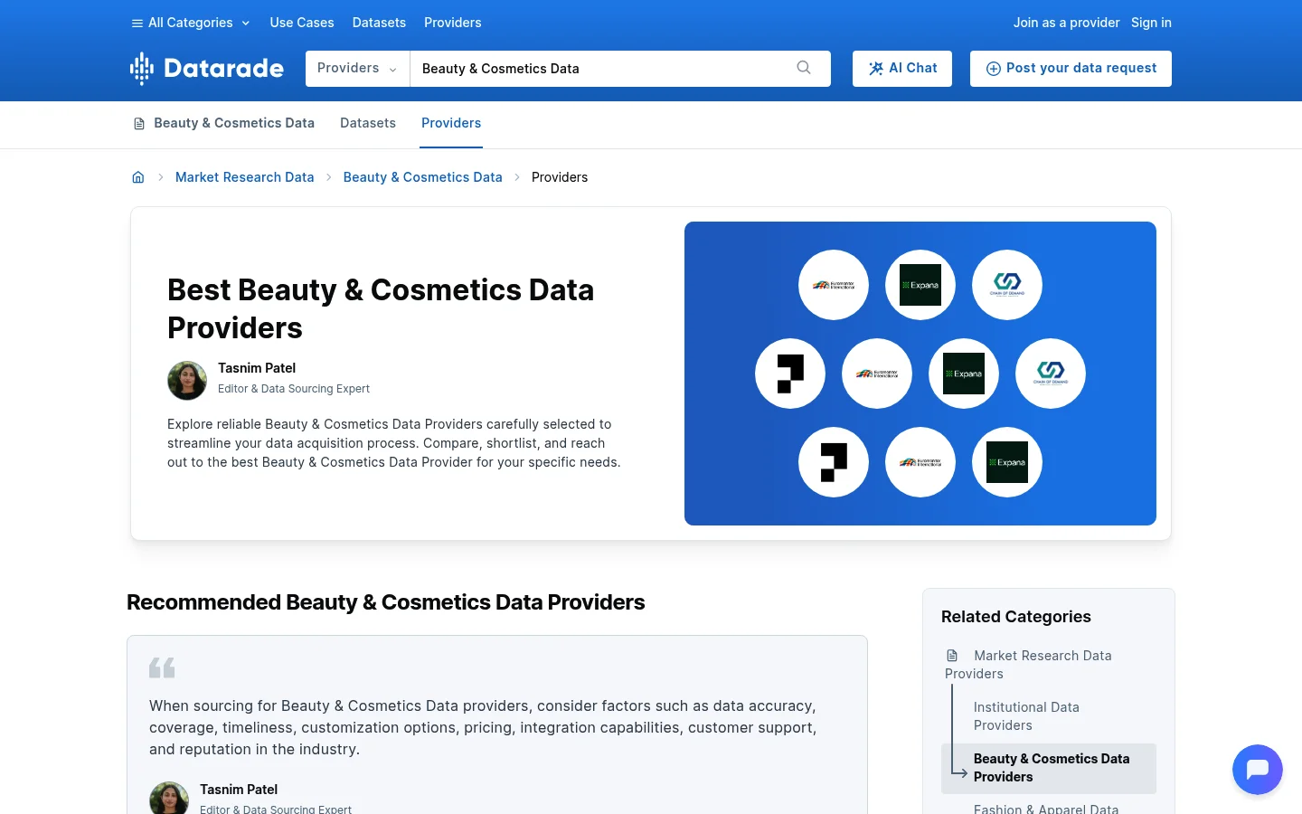
Task: Open Institutional Data Providers related category
Action: coord(1026,716)
